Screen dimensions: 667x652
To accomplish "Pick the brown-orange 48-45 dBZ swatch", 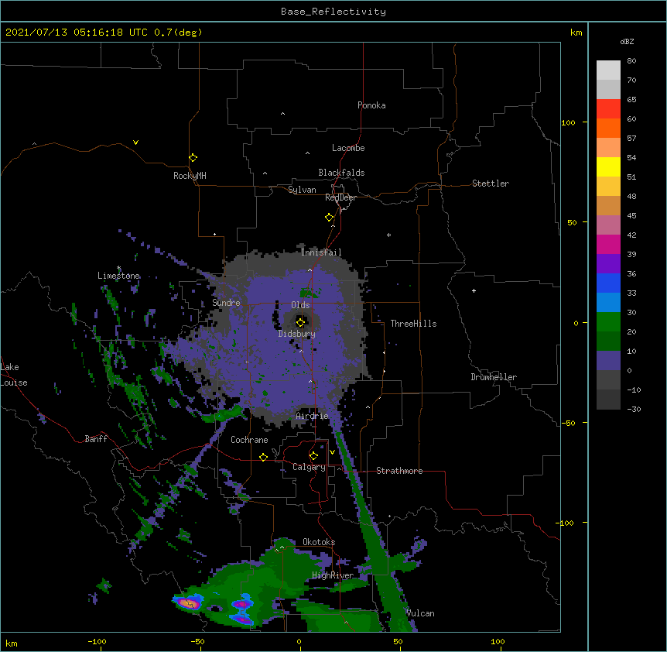I will click(608, 205).
